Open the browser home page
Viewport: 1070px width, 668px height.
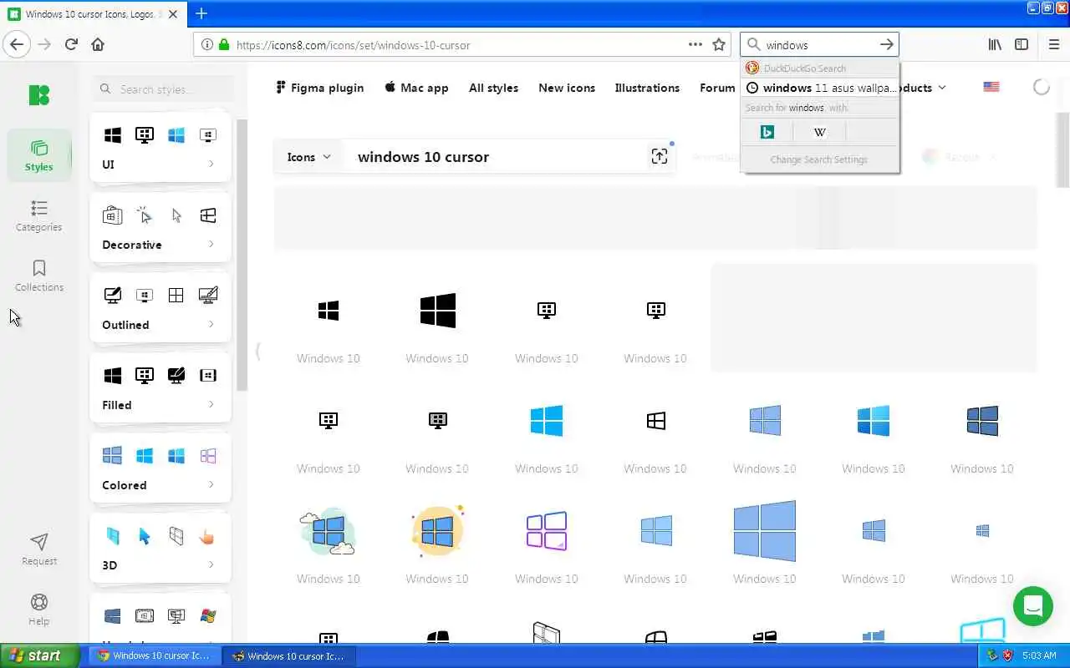tap(98, 44)
